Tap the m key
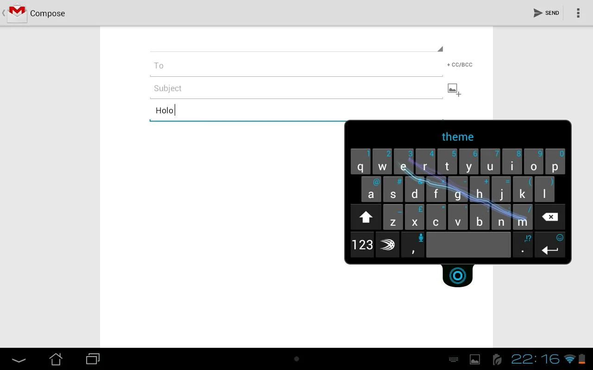This screenshot has width=593, height=370. click(x=523, y=217)
